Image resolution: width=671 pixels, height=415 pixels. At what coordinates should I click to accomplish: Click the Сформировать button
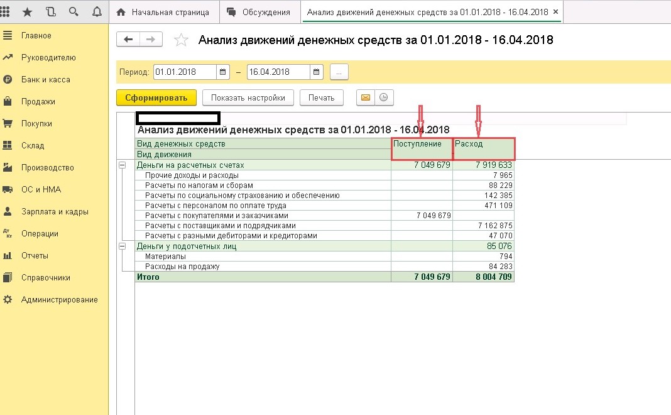tap(156, 97)
